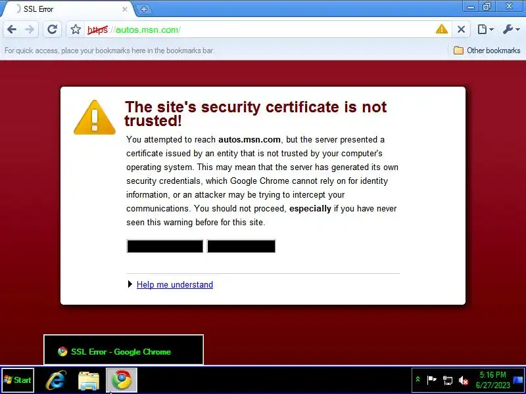Click the browser Back arrow button
Screen dimensions: 526x394
click(12, 30)
